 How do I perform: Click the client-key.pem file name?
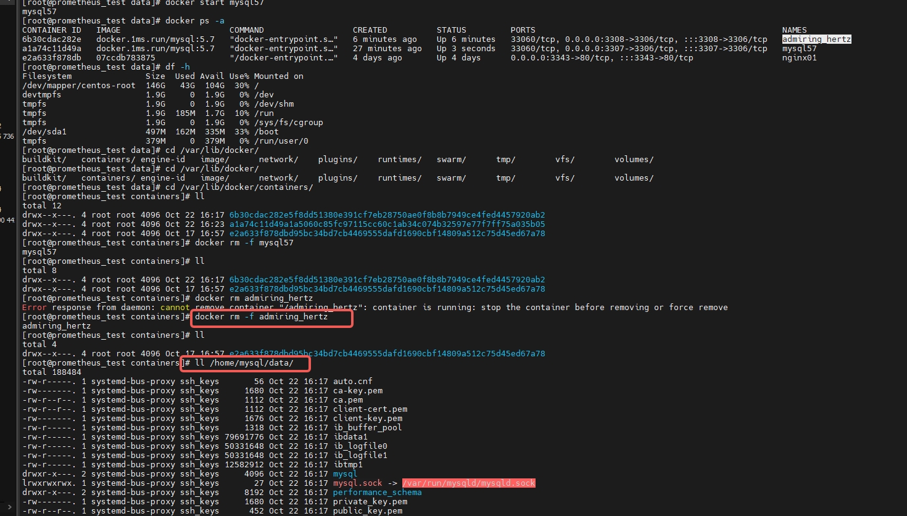[367, 419]
